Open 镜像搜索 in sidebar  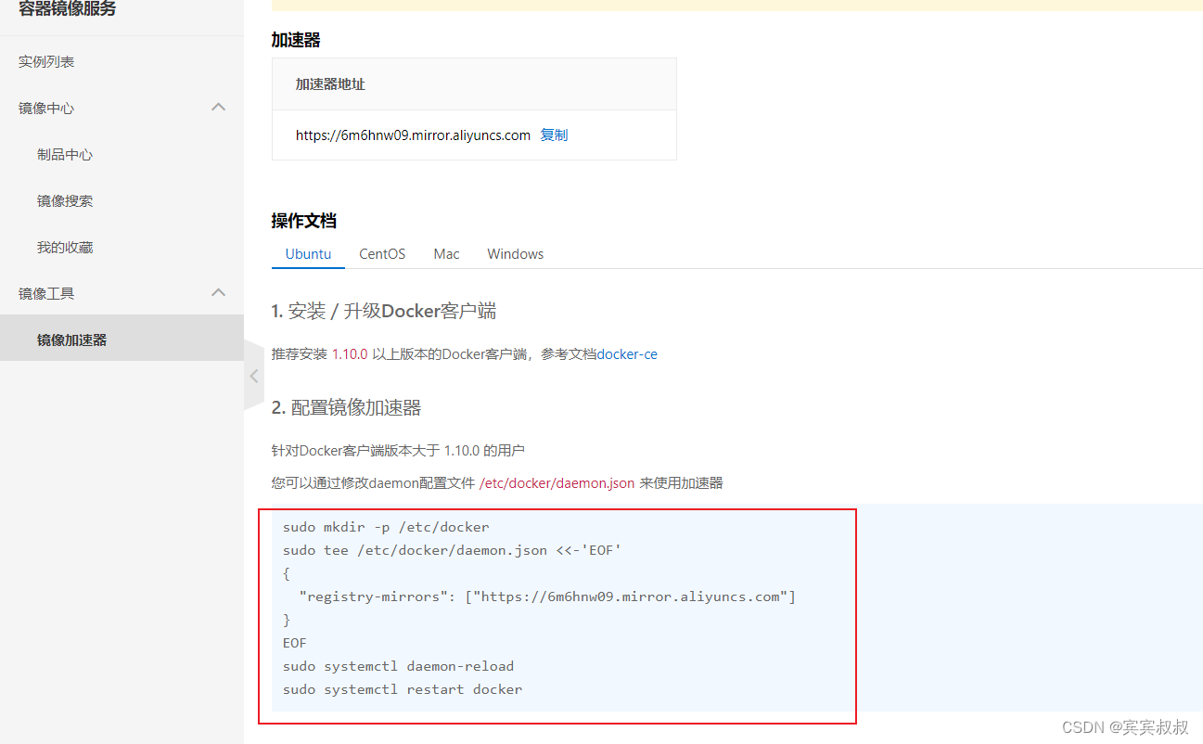tap(65, 200)
